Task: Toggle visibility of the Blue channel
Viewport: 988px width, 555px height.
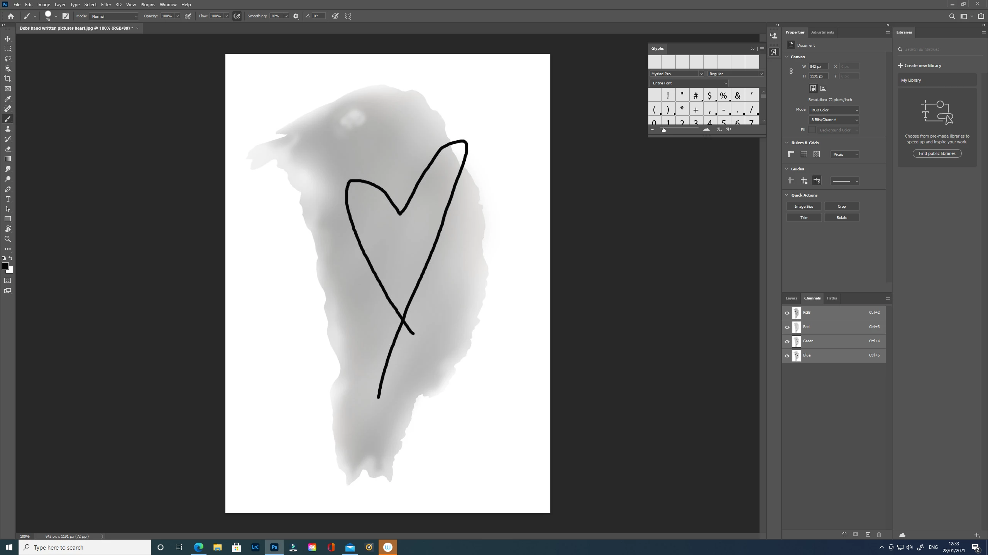Action: point(787,356)
